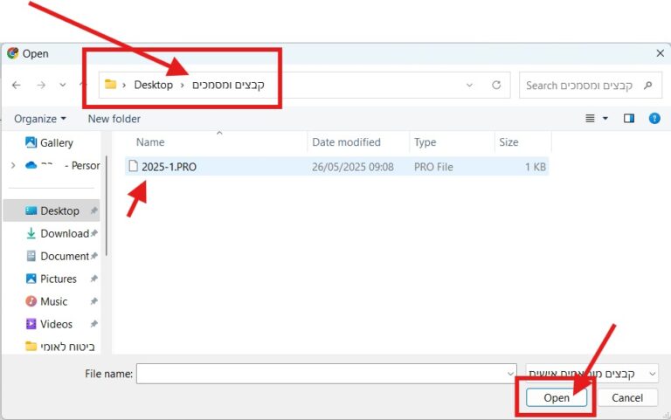Open the view options list icon

tap(591, 118)
